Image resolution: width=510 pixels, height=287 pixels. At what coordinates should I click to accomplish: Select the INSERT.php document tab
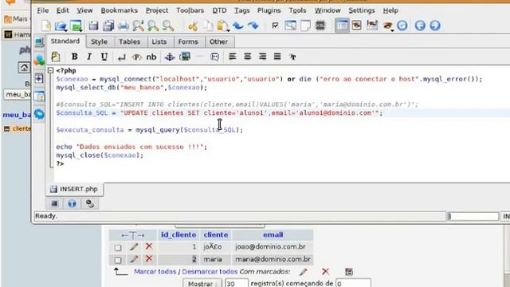point(74,189)
